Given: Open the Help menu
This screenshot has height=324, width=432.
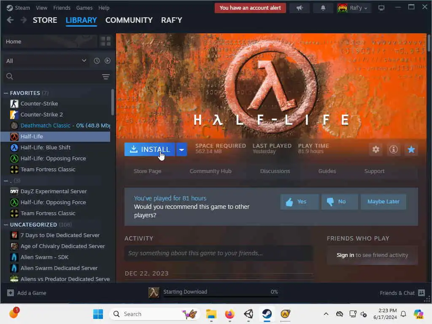Looking at the screenshot, I should 104,8.
